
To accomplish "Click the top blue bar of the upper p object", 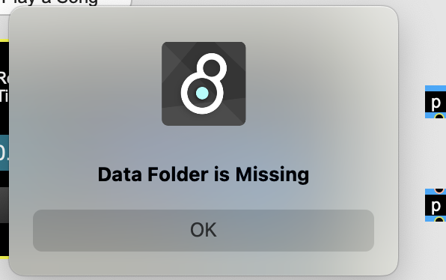I will (436, 88).
